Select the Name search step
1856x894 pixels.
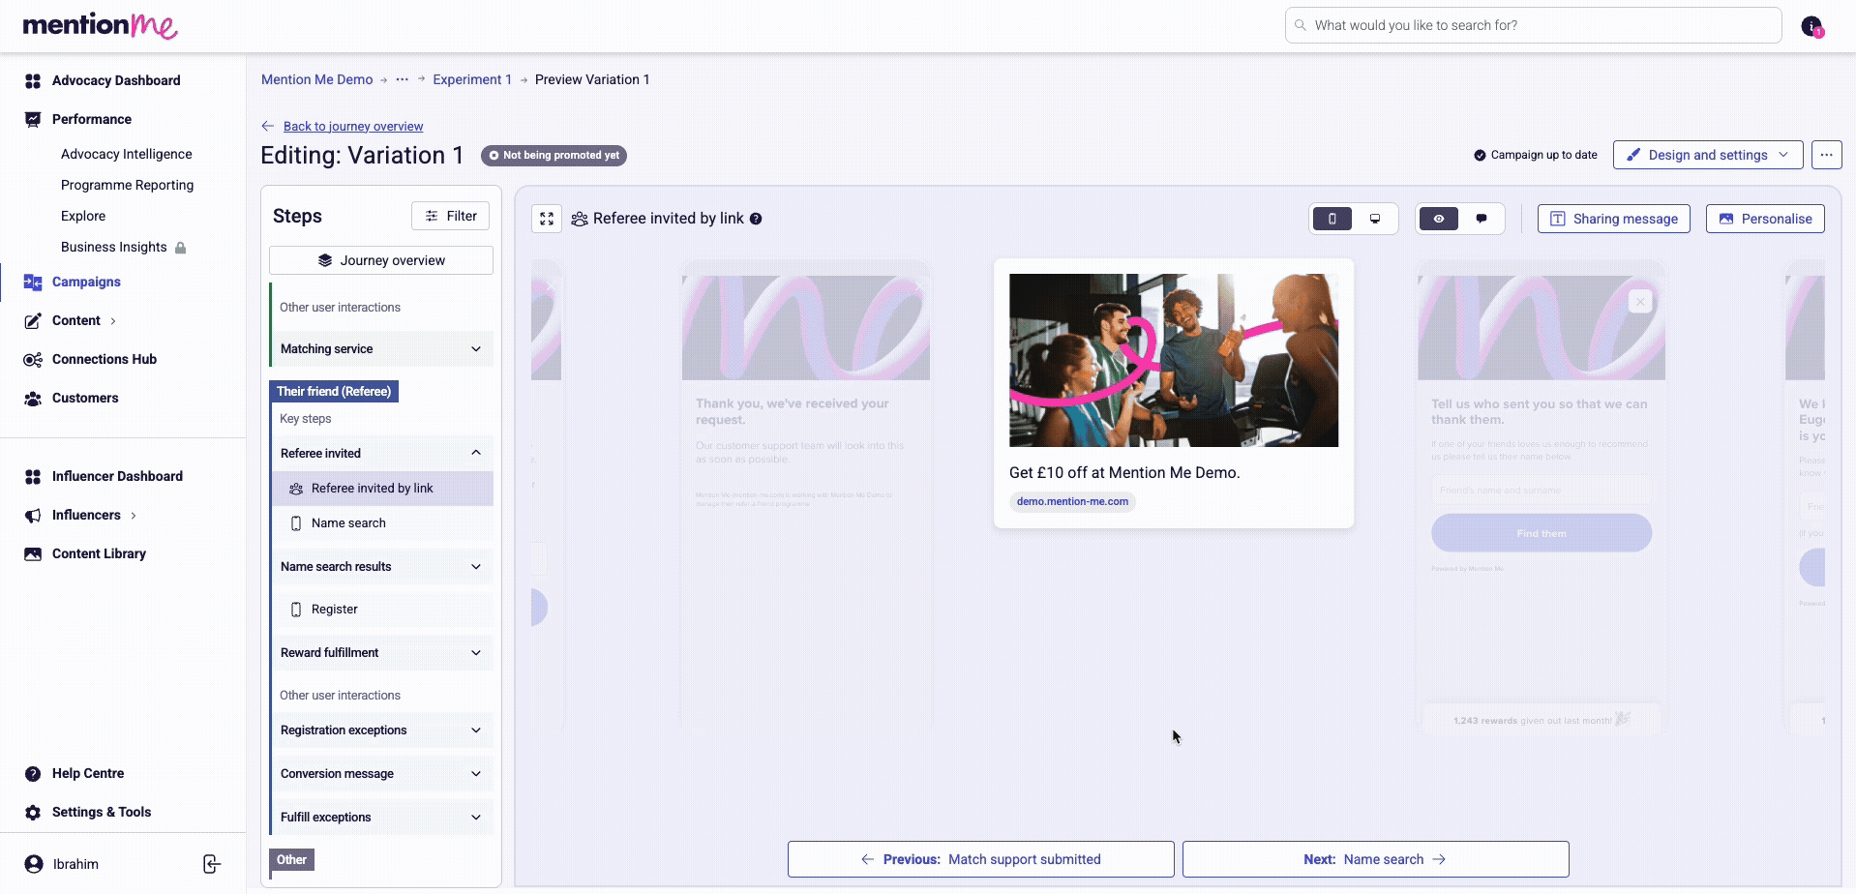(x=348, y=523)
